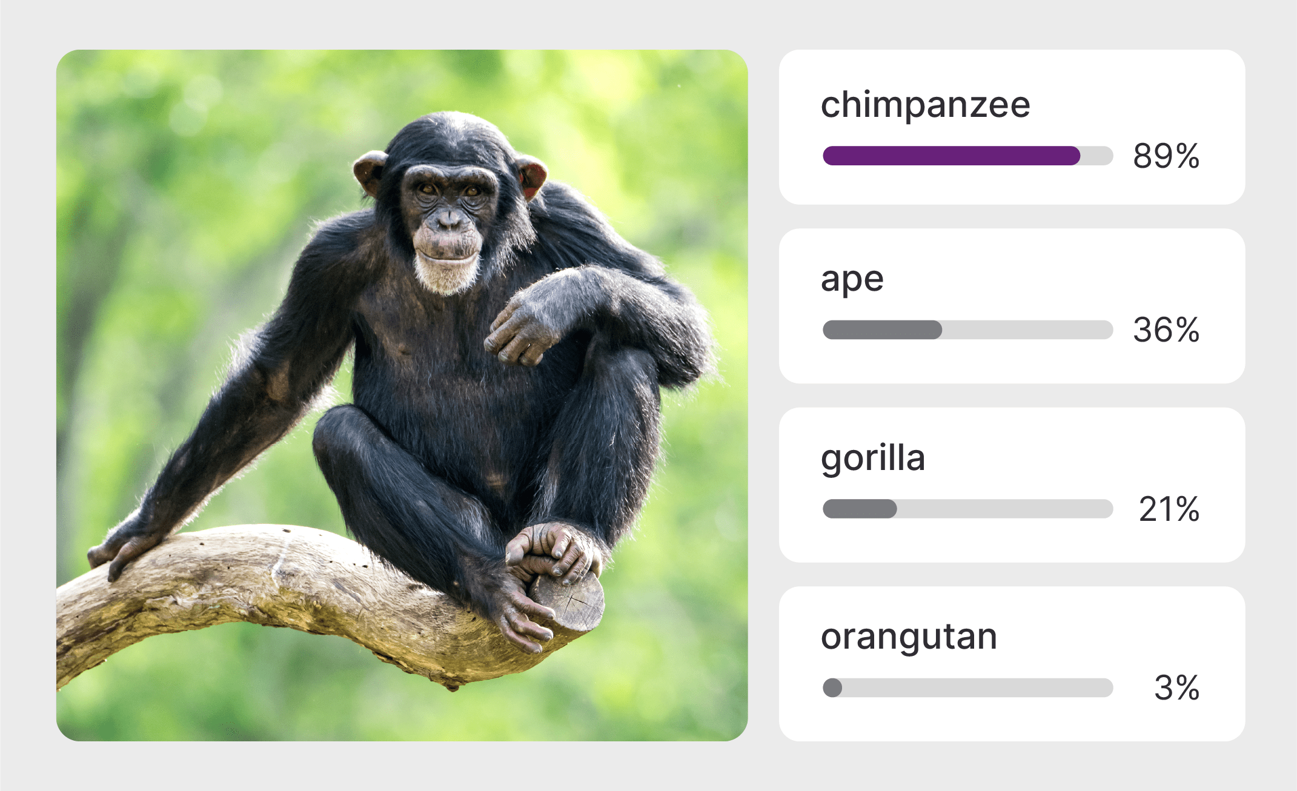1297x791 pixels.
Task: Click the small dot on orangutan bar
Action: (x=832, y=687)
